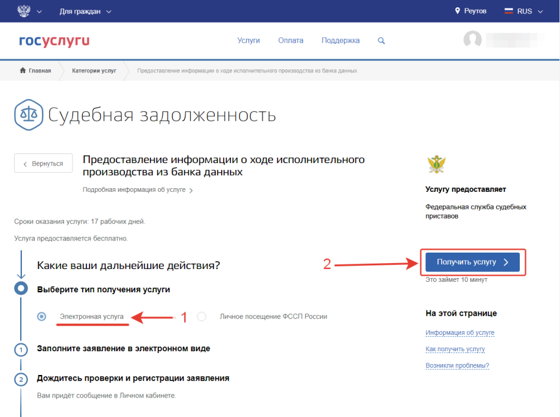Click the Gosuslugi logo

54,41
